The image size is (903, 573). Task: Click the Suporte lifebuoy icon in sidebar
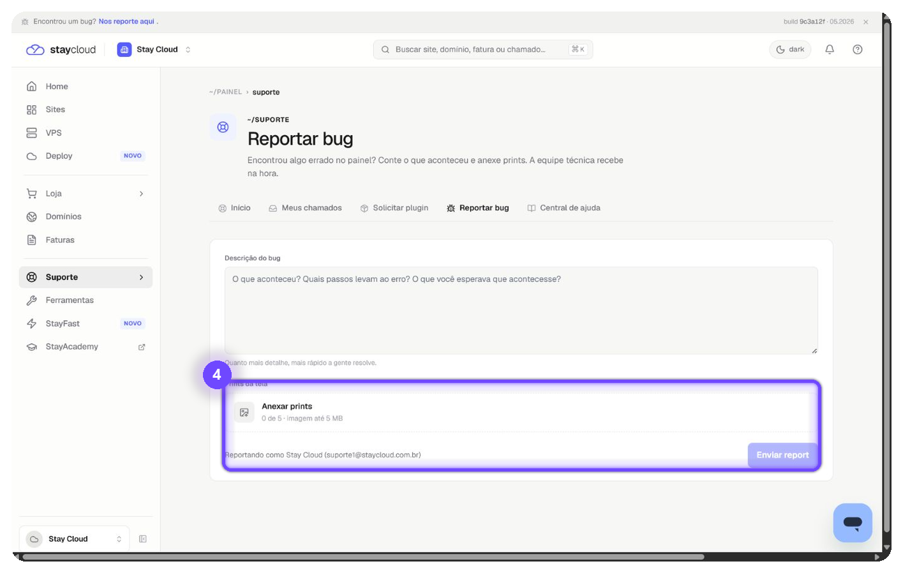[31, 277]
